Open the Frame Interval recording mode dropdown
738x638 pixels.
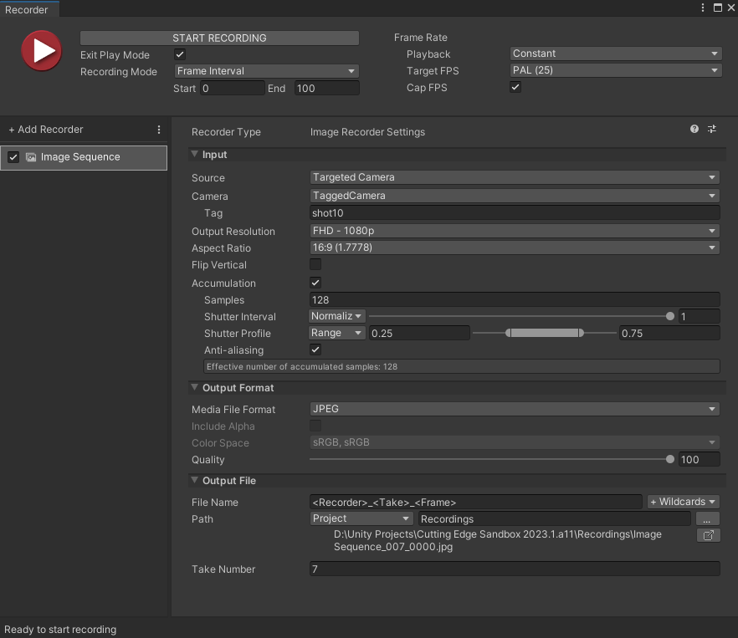266,71
